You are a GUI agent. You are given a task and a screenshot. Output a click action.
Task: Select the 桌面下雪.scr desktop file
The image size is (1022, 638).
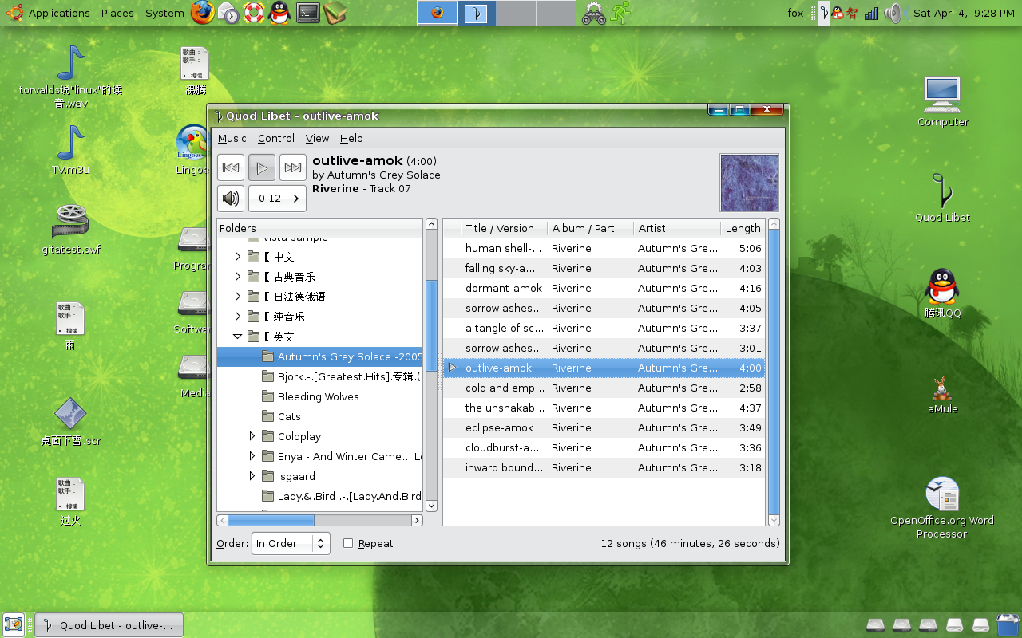tap(71, 421)
